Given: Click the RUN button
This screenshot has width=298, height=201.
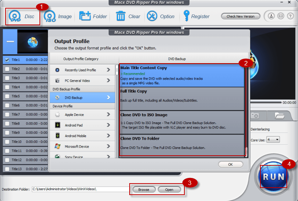Looking at the screenshot, I should tap(273, 176).
